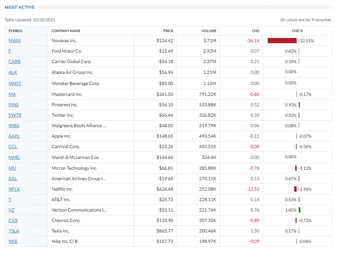Click the All values are for Premarket note
337x253 pixels.
(x=306, y=20)
